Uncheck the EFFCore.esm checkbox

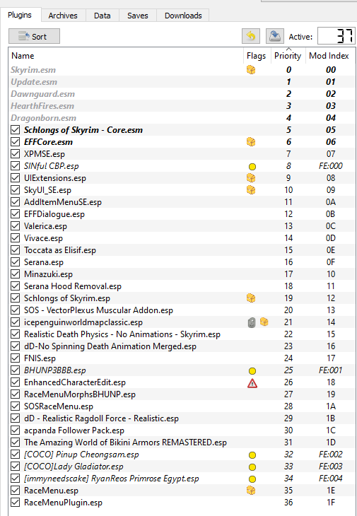(x=15, y=142)
